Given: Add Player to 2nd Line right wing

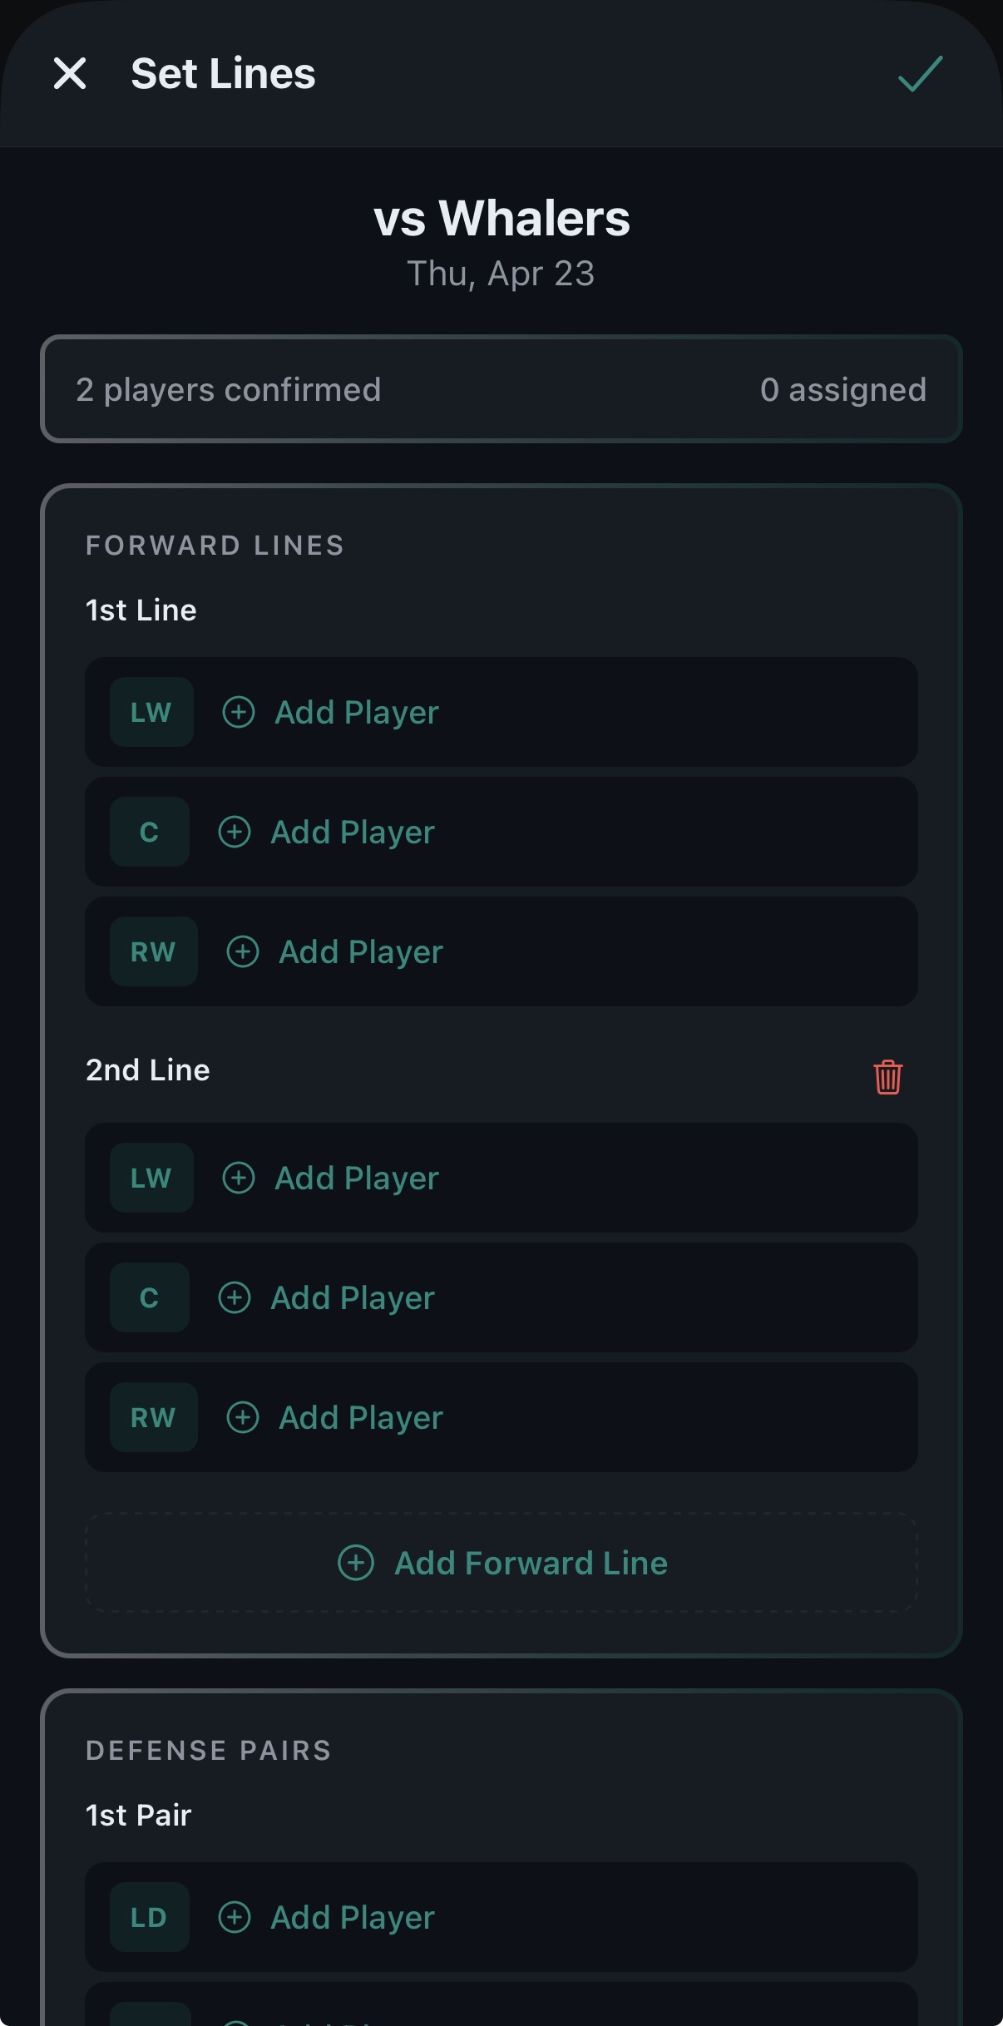Looking at the screenshot, I should pos(361,1418).
